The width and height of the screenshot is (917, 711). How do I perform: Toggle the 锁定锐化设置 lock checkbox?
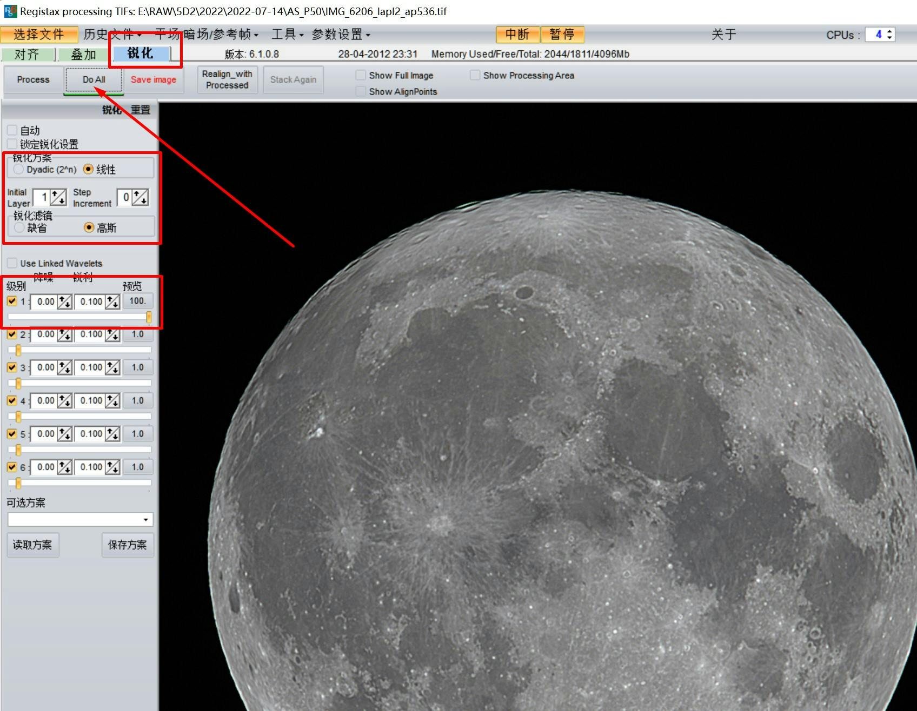[x=12, y=144]
